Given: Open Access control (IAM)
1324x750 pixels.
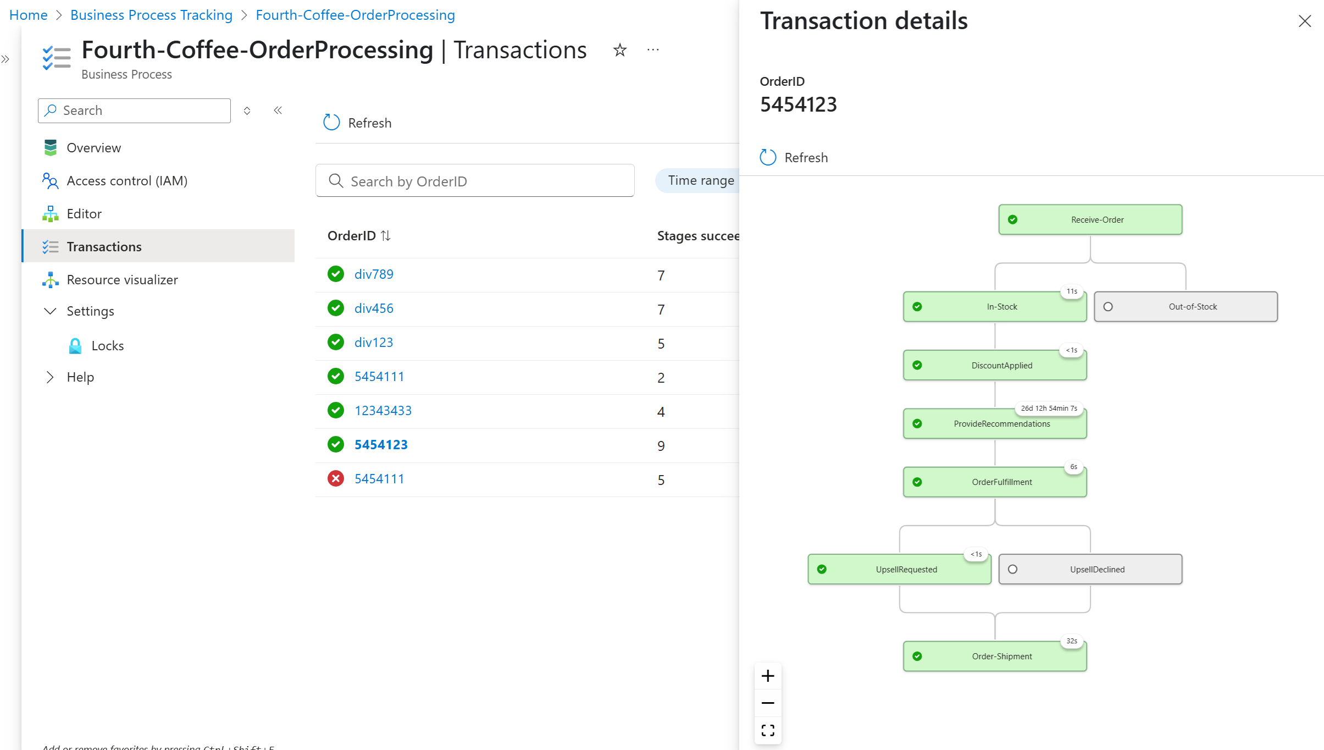Looking at the screenshot, I should (127, 180).
